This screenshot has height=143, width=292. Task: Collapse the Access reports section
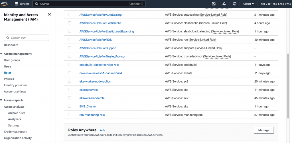coord(1,100)
